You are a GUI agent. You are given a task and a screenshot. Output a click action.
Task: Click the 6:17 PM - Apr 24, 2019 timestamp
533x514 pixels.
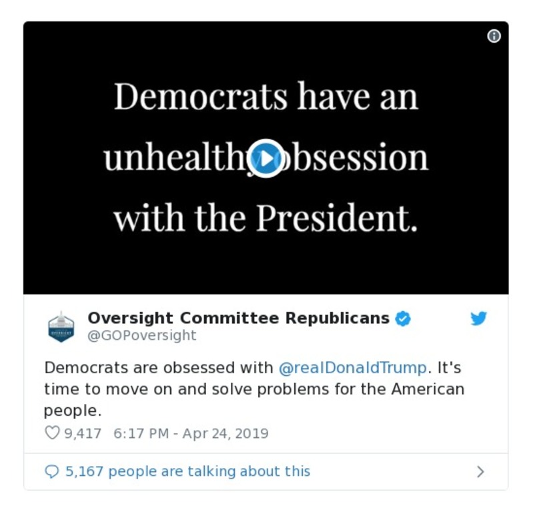click(191, 433)
